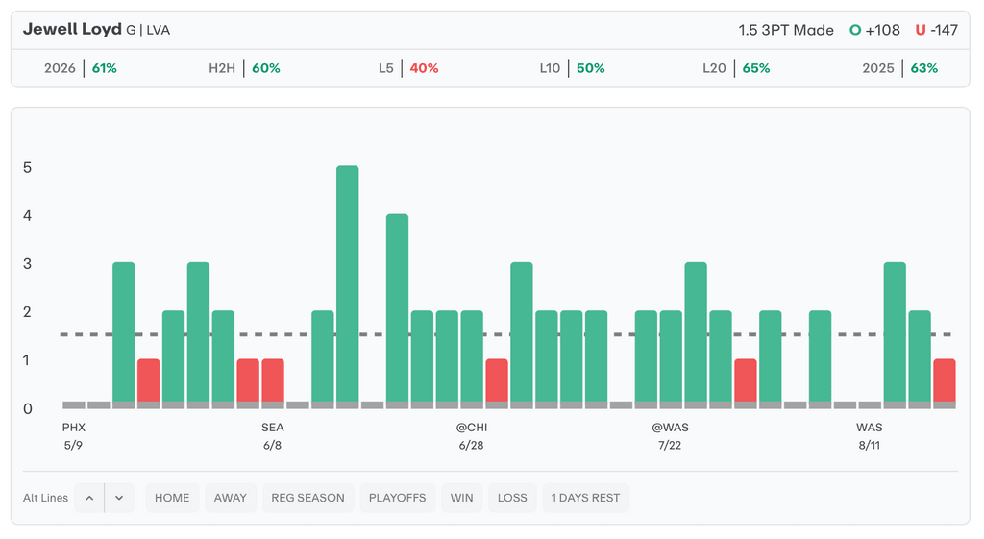Viewport: 984px width, 539px height.
Task: Select the green bar above @WAS 7/22
Action: (x=671, y=359)
